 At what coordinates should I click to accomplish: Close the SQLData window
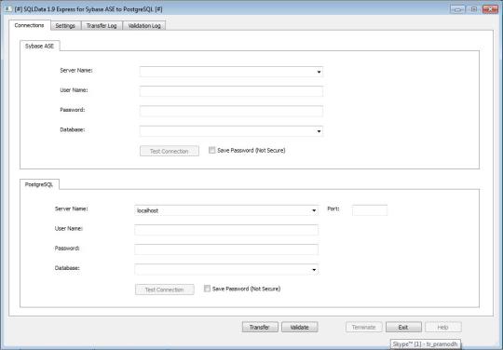(490, 9)
